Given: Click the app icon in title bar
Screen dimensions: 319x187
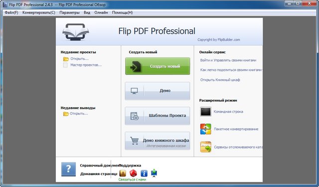Looking at the screenshot, I should tap(5, 4).
